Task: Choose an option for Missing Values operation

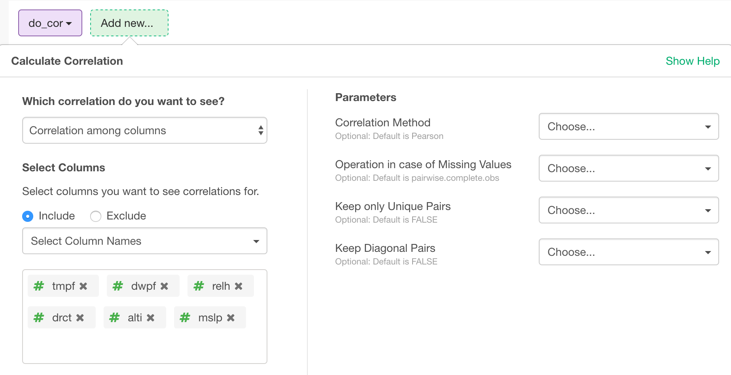Action: coord(629,168)
